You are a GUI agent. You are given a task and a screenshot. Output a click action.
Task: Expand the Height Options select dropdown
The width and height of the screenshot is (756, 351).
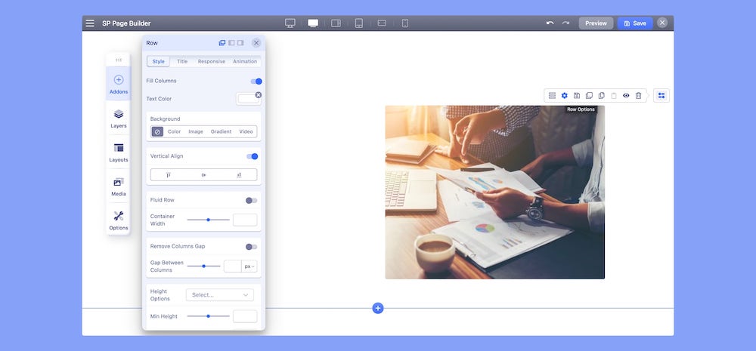[x=219, y=295]
